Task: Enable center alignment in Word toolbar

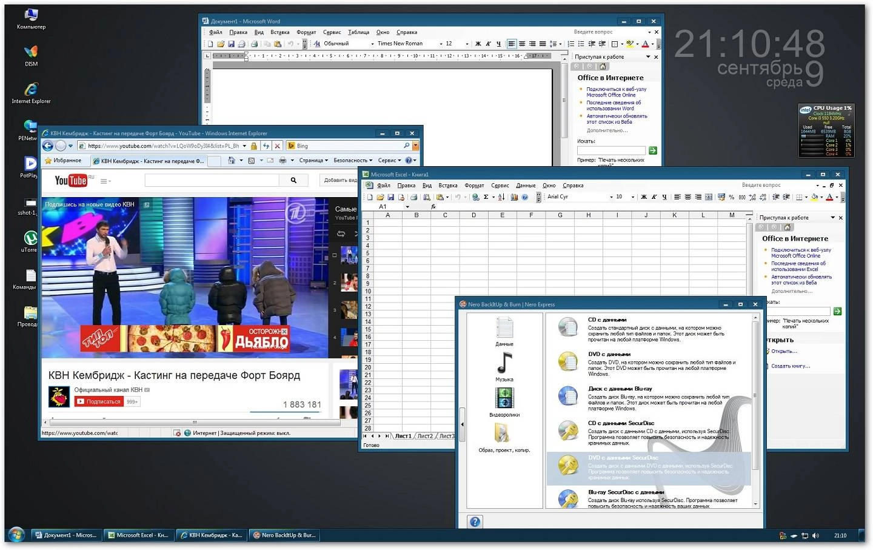Action: pyautogui.click(x=522, y=44)
